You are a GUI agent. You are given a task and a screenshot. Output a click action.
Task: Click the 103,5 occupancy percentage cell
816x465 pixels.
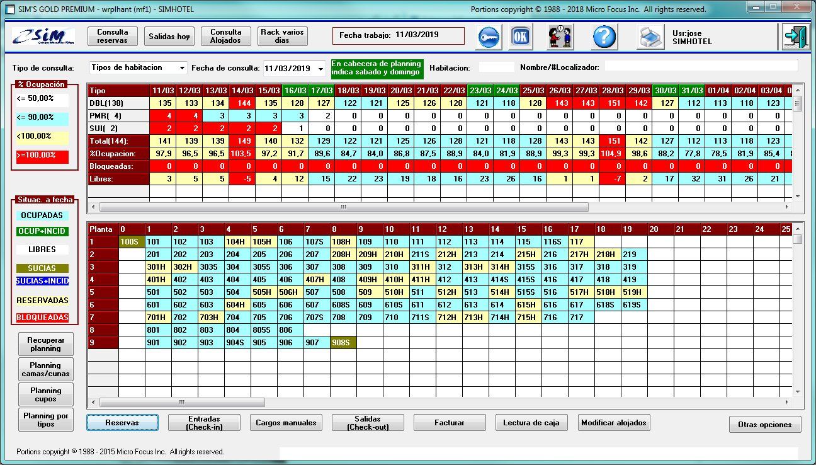pyautogui.click(x=242, y=154)
